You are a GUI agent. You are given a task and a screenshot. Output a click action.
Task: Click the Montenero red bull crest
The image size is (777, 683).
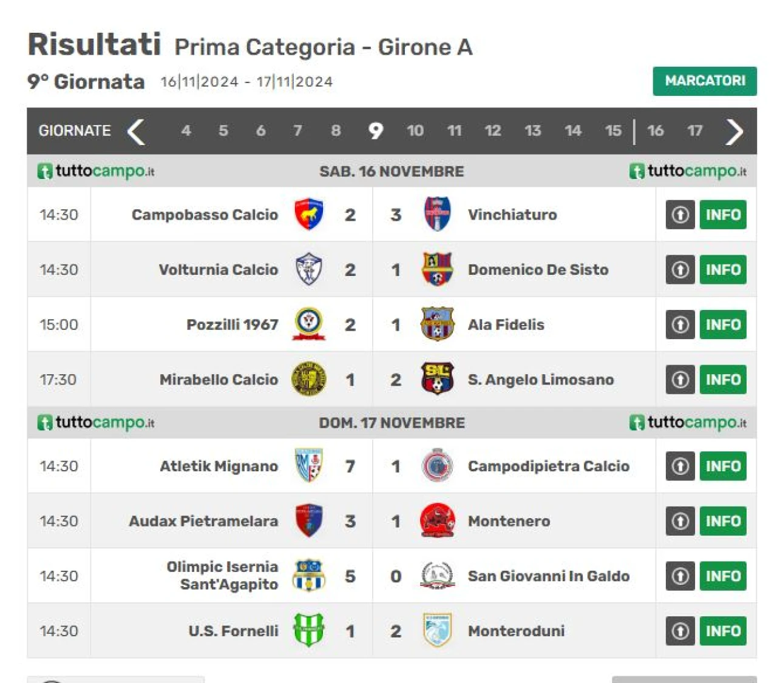click(437, 520)
